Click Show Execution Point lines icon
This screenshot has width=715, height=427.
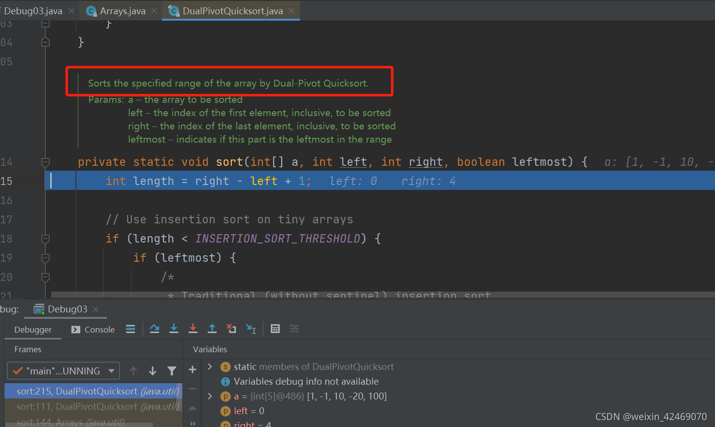(x=130, y=329)
